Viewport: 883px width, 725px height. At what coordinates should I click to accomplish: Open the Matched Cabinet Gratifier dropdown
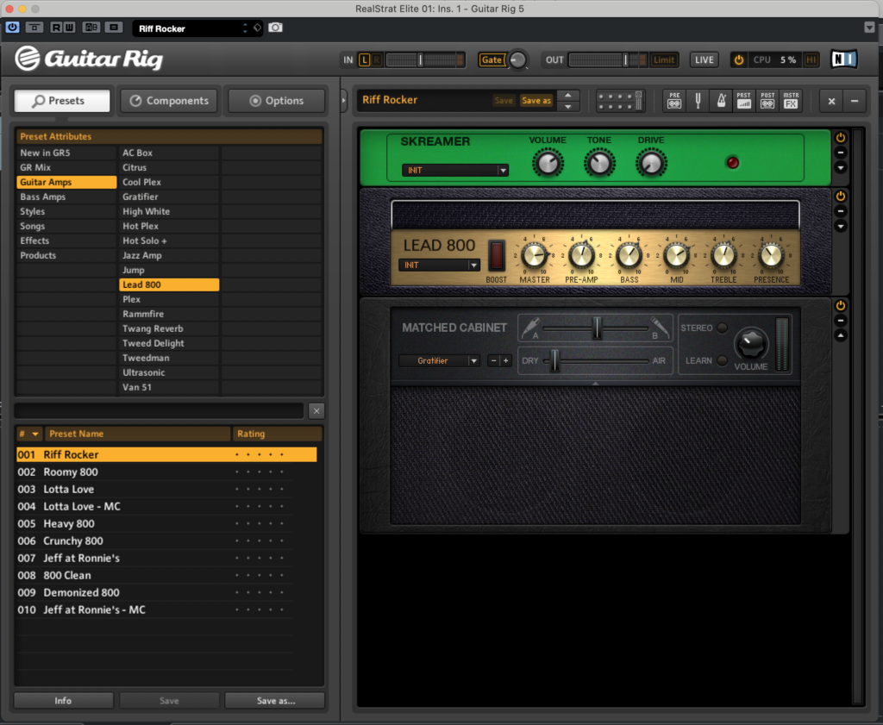point(439,360)
